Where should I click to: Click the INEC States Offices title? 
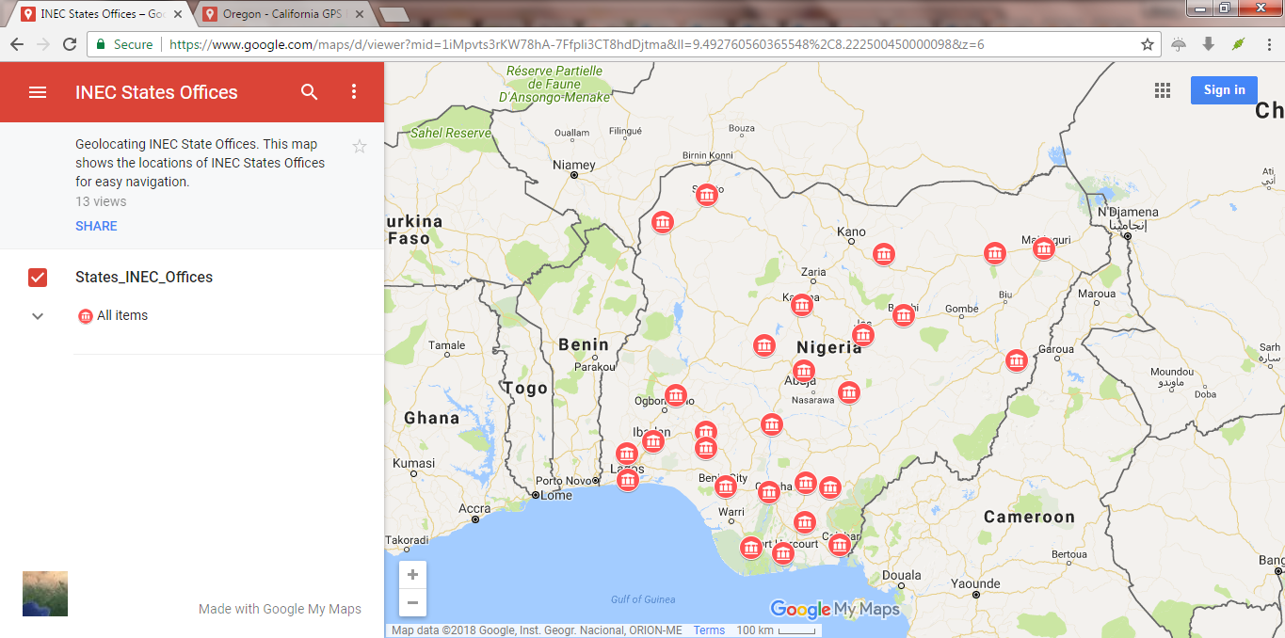point(156,92)
